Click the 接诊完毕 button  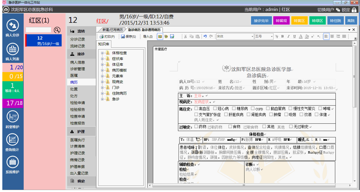click(261, 21)
